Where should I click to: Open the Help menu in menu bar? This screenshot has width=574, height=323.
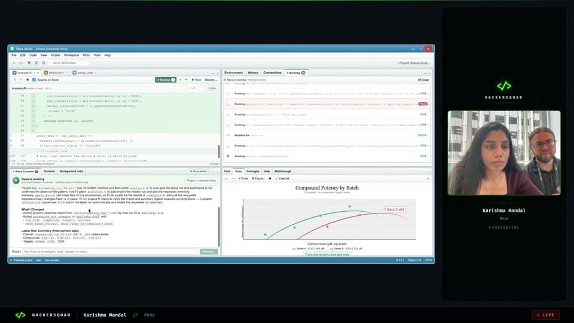click(x=107, y=55)
